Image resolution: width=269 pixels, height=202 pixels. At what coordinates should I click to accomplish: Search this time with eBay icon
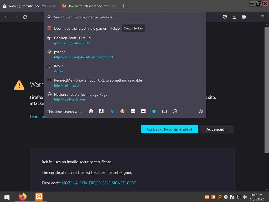(x=133, y=111)
